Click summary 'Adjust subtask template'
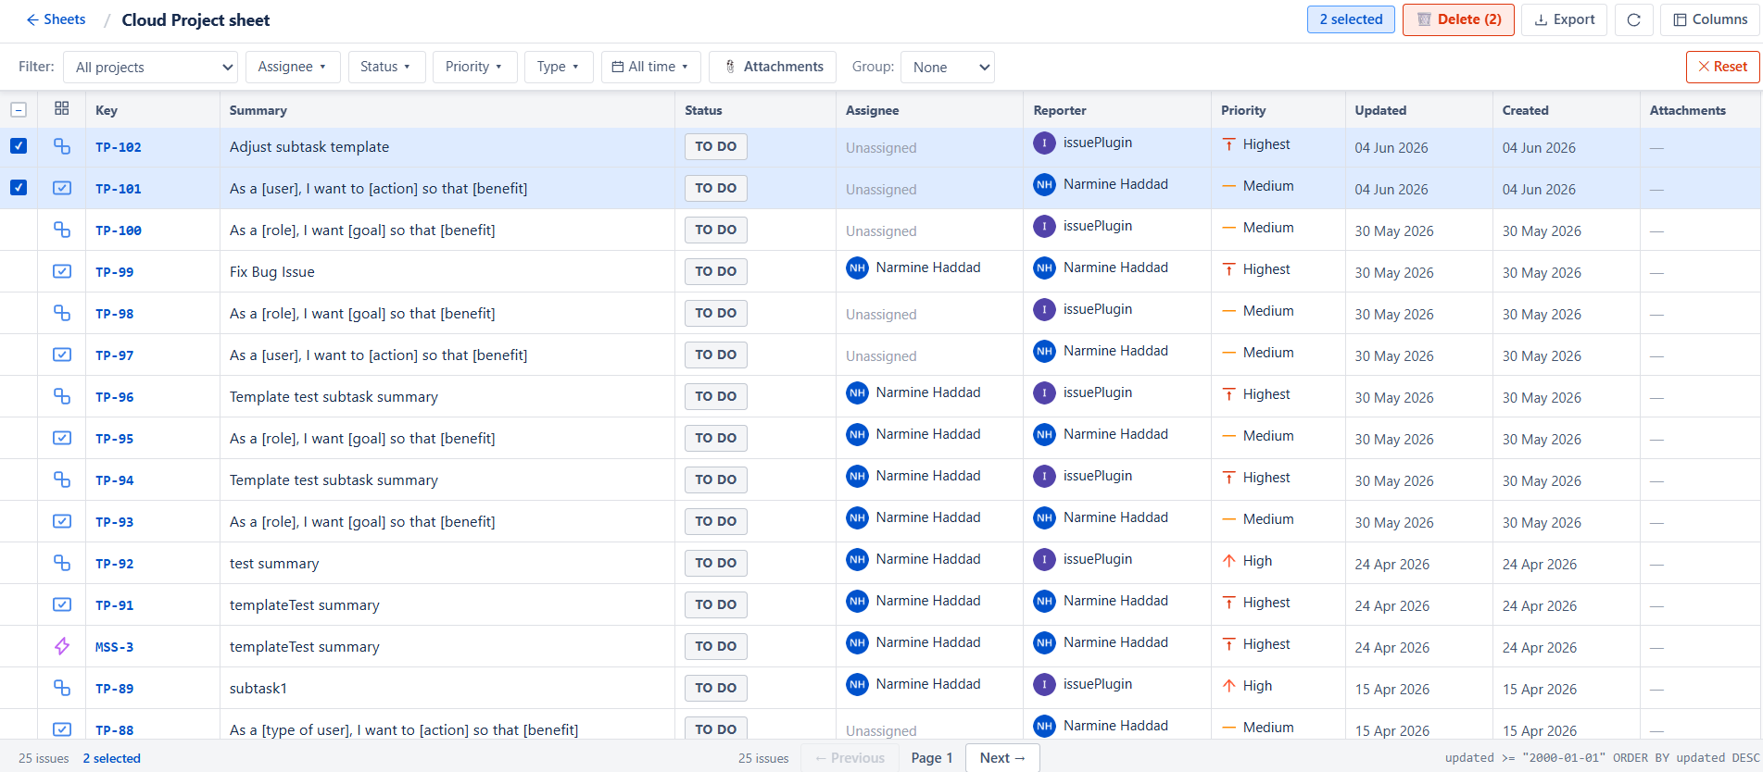This screenshot has height=772, width=1763. (309, 147)
